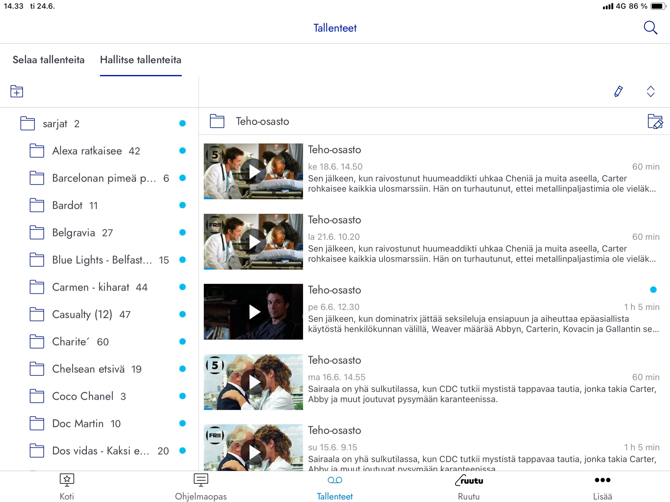This screenshot has height=502, width=670.
Task: Click the add new folder icon
Action: pos(17,91)
